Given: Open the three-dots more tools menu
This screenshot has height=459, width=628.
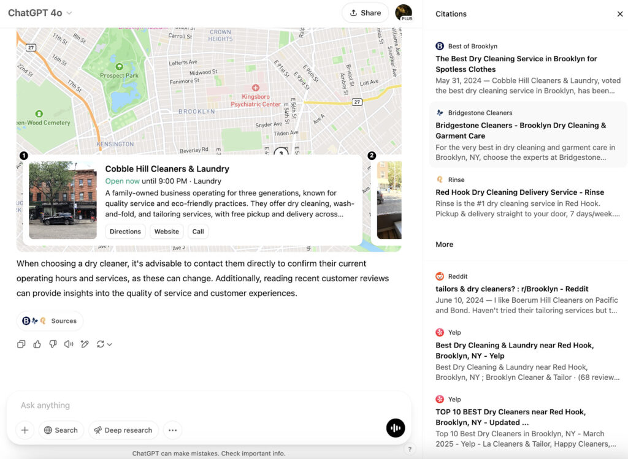Looking at the screenshot, I should (x=172, y=430).
